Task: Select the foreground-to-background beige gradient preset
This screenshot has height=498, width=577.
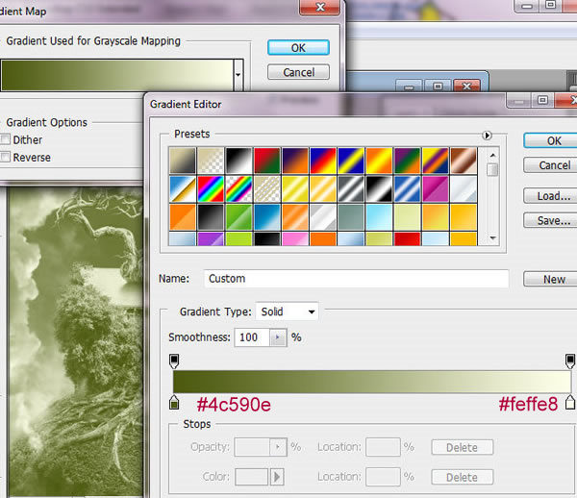Action: (183, 161)
